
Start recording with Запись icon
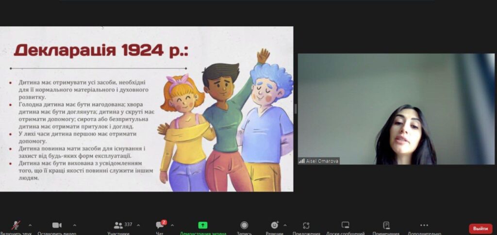click(244, 225)
